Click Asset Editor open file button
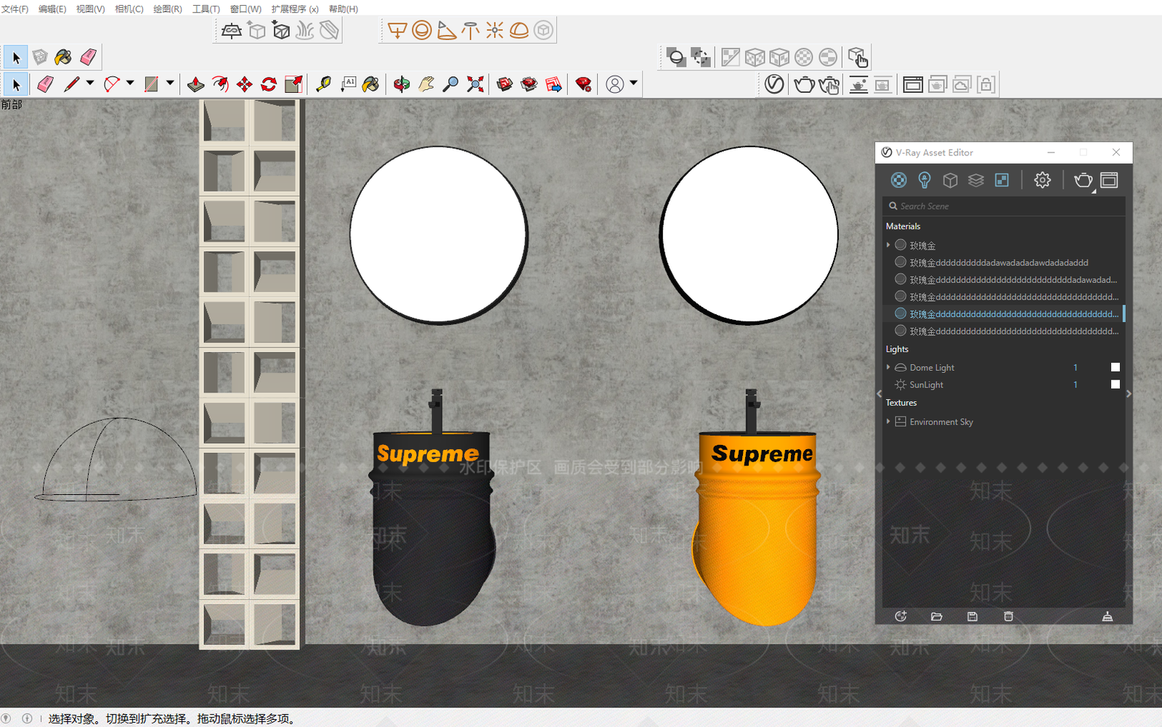 [937, 616]
